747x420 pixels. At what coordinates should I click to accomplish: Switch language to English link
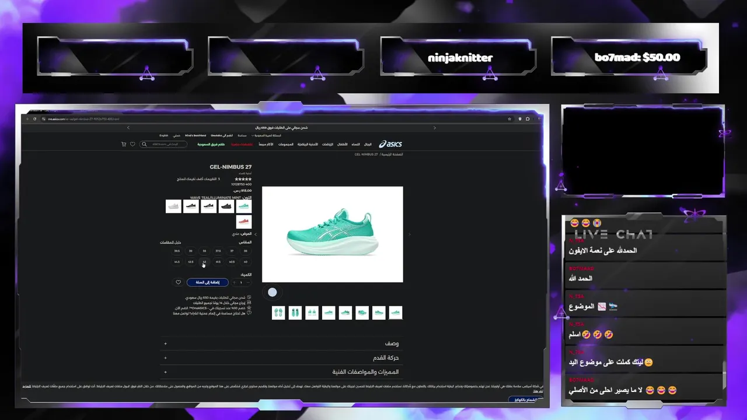164,135
